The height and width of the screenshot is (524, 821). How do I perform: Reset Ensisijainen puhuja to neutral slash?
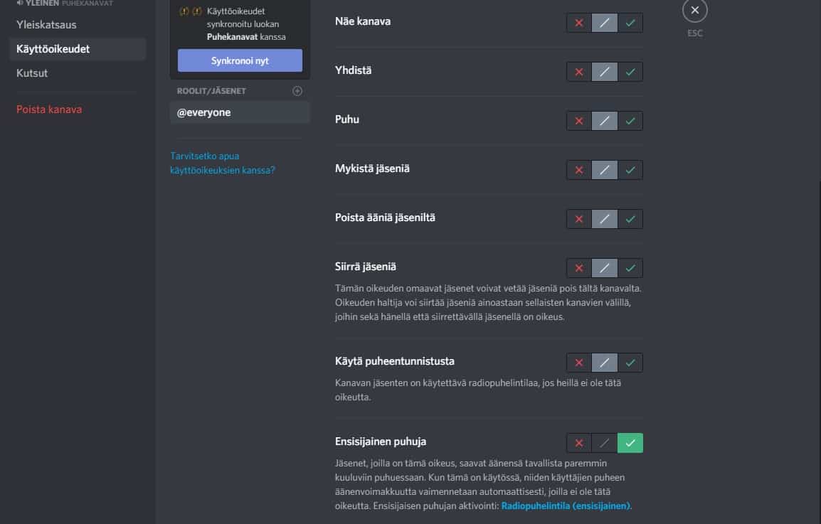[604, 443]
